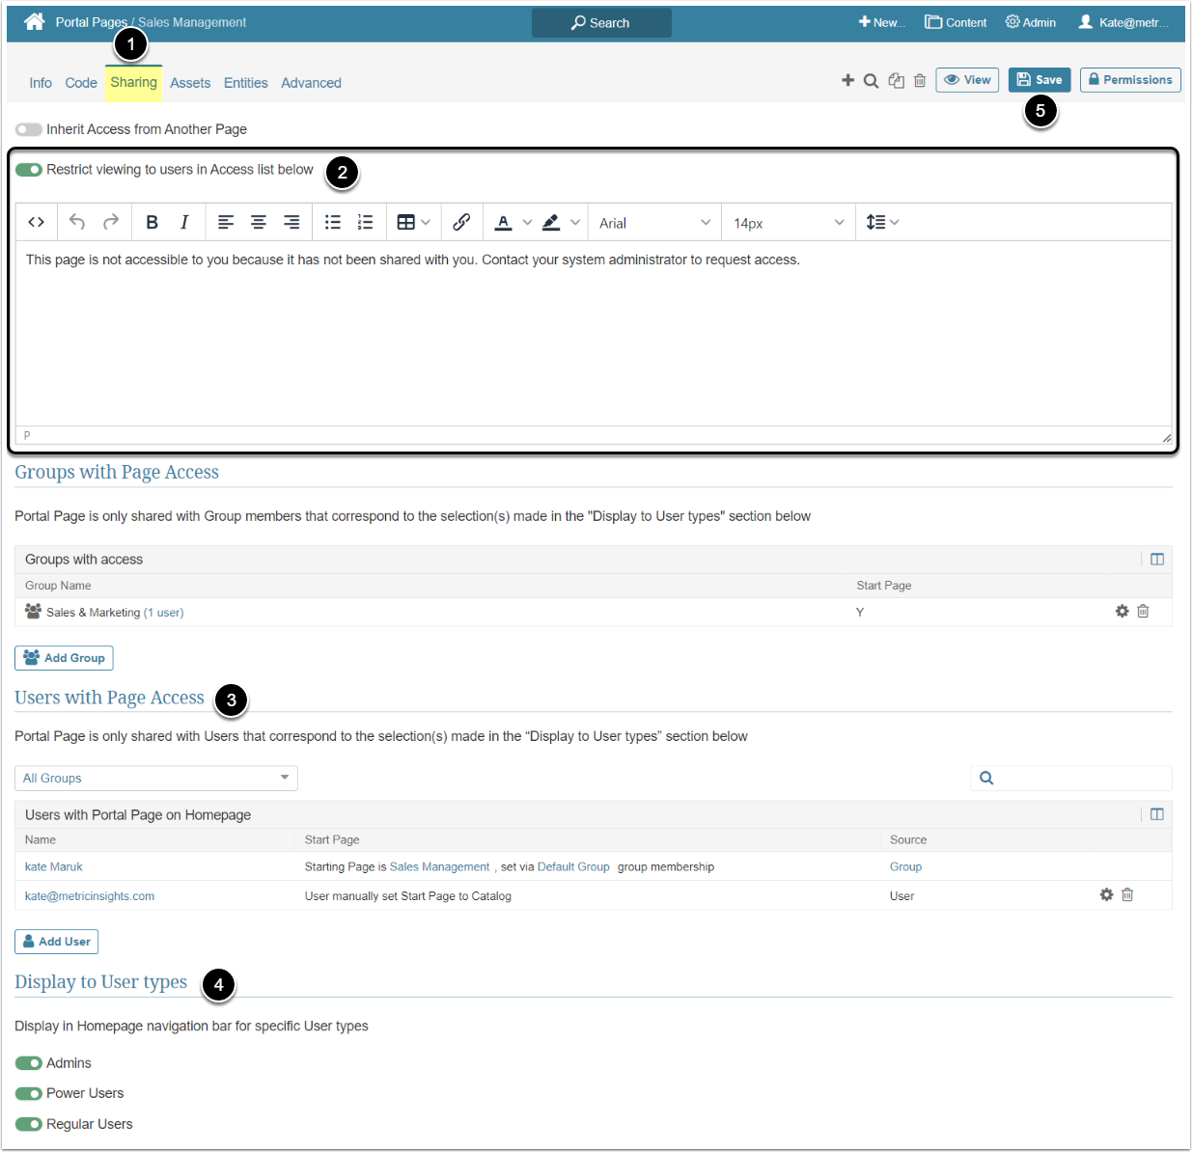Image resolution: width=1192 pixels, height=1152 pixels.
Task: Go to the Home icon
Action: 35,22
